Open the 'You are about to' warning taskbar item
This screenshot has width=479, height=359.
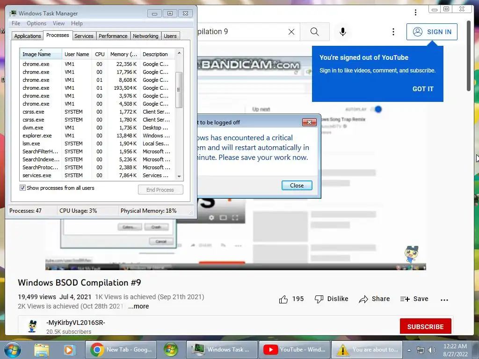pyautogui.click(x=367, y=350)
